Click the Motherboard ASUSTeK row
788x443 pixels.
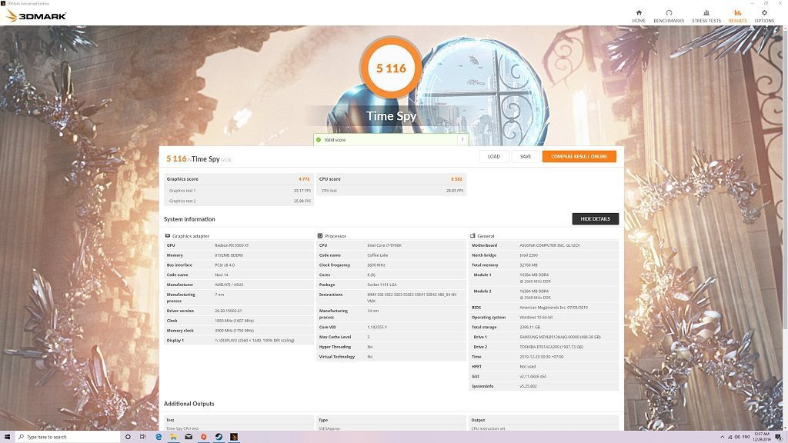tap(543, 245)
